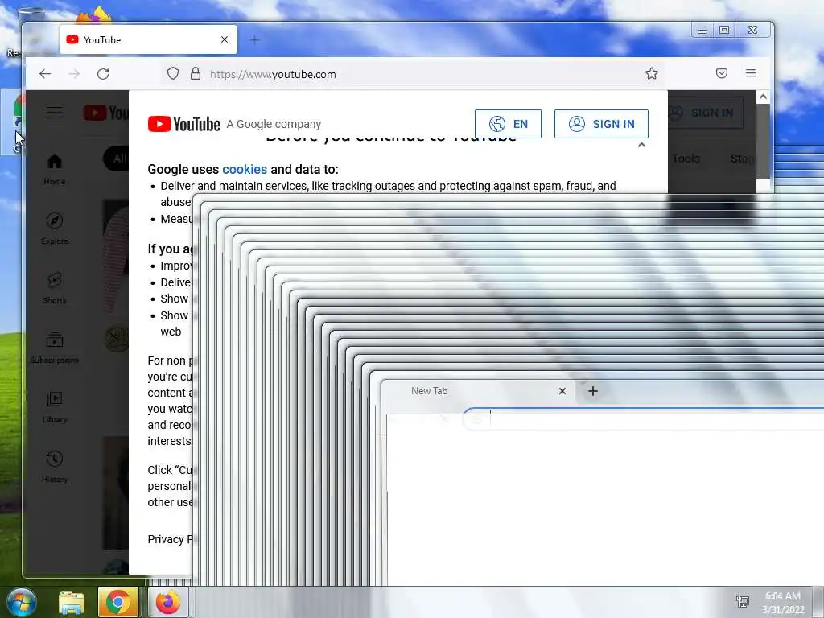Go to YouTube Home in sidebar
Image resolution: width=824 pixels, height=618 pixels.
(55, 169)
